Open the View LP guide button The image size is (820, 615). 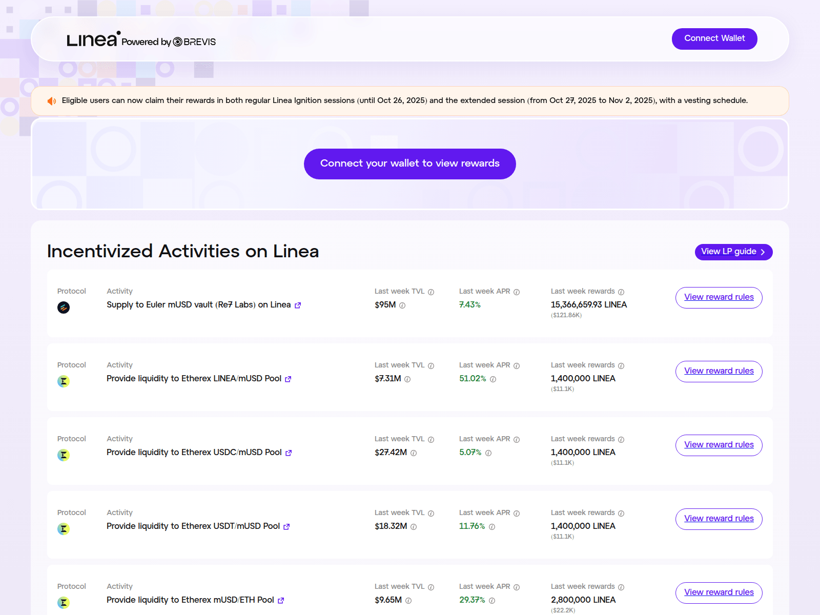[x=733, y=252]
